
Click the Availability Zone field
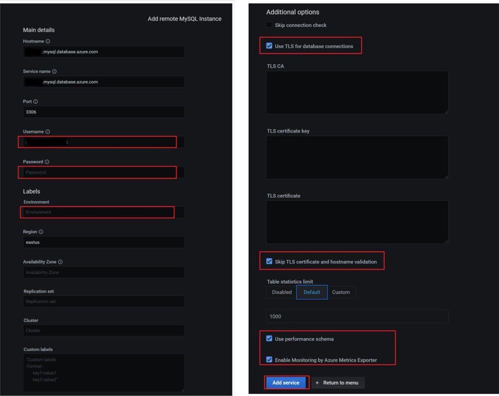104,273
